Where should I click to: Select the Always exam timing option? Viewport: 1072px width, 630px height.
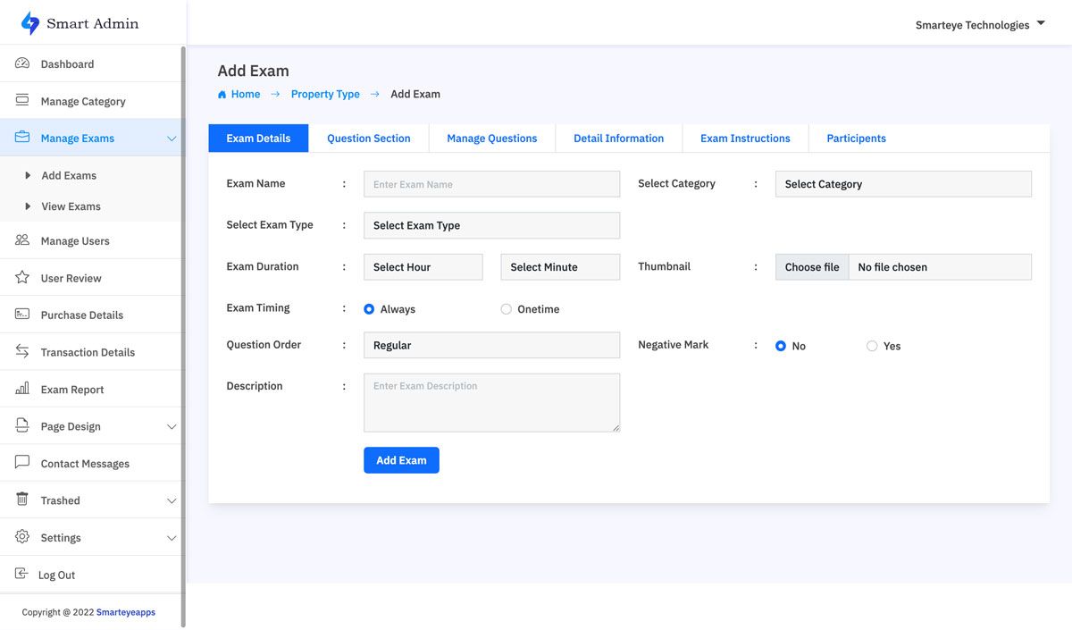click(x=369, y=309)
